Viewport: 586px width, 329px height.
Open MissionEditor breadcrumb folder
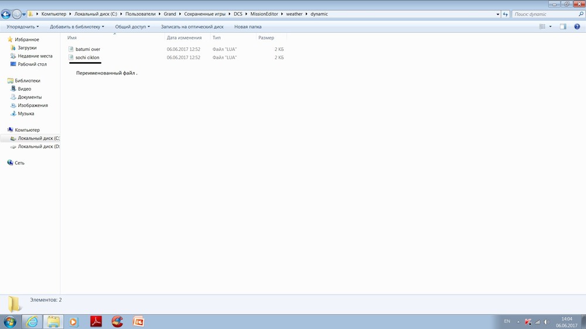click(x=264, y=14)
